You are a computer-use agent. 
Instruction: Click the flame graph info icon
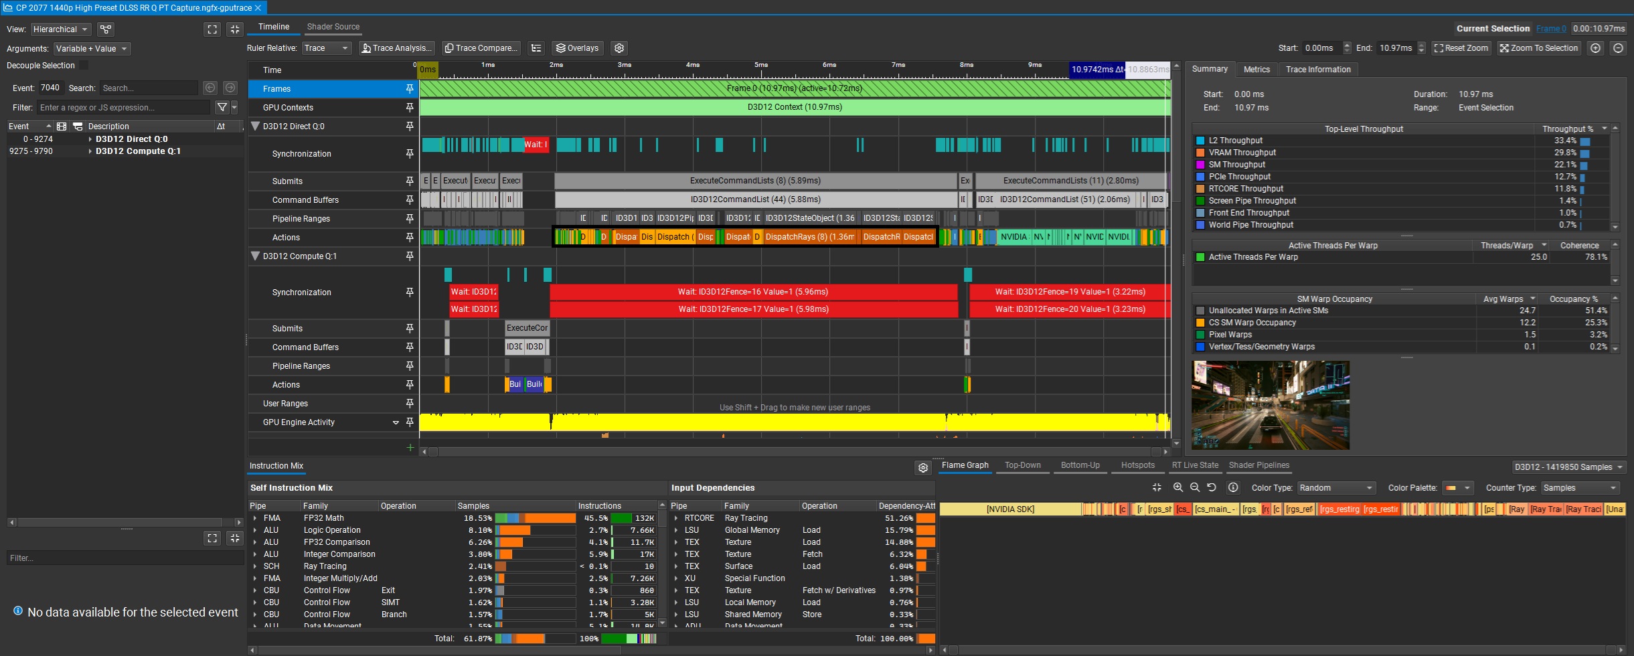tap(1233, 487)
